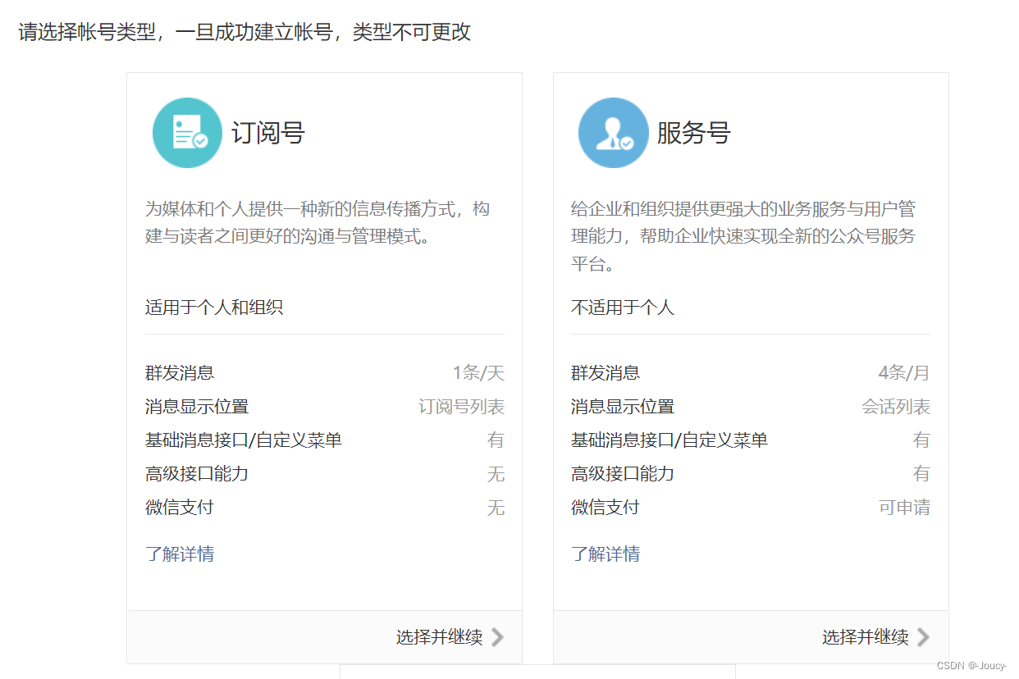This screenshot has height=679, width=1019.
Task: Click 高级接口能力 label in 订阅号 card
Action: click(x=197, y=474)
